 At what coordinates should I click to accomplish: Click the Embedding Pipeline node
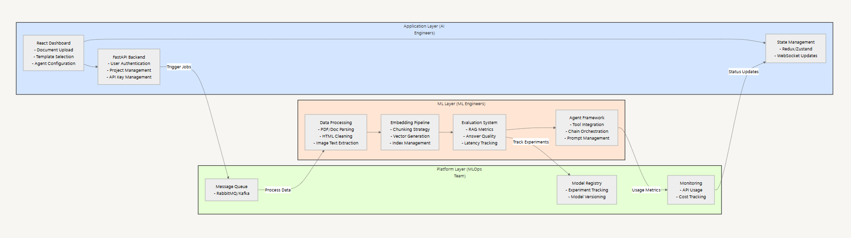[x=410, y=133]
